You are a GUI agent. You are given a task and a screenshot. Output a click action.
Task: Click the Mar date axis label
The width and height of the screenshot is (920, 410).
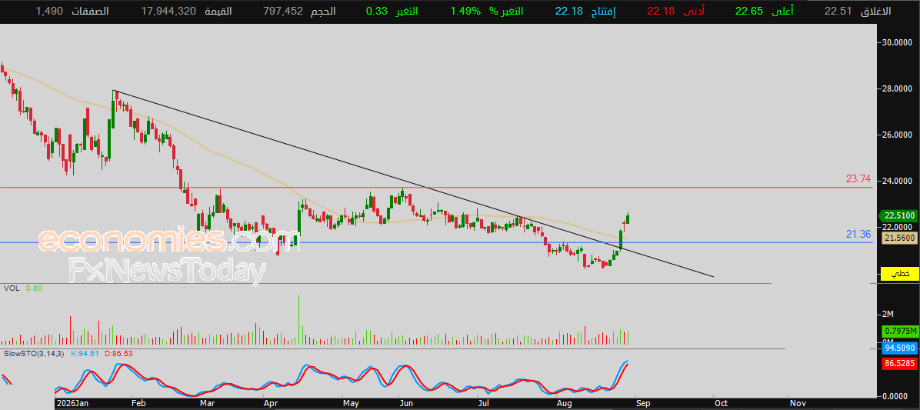208,404
